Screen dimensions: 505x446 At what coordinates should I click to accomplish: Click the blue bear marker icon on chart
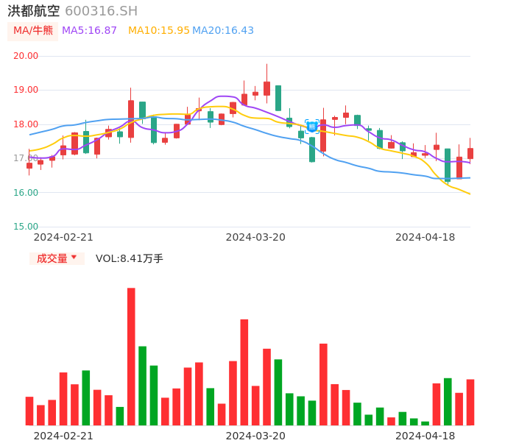312,127
